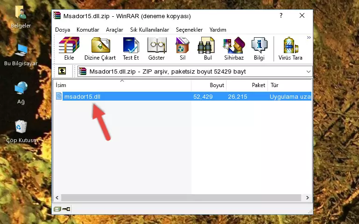The image size is (359, 224).
Task: Go up one folder level icon
Action: [x=62, y=71]
